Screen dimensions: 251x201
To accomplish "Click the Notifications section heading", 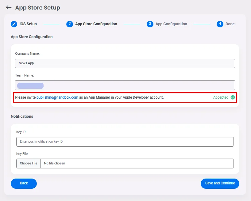I will click(22, 116).
